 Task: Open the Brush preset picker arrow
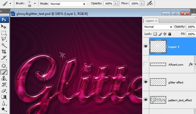35,4
